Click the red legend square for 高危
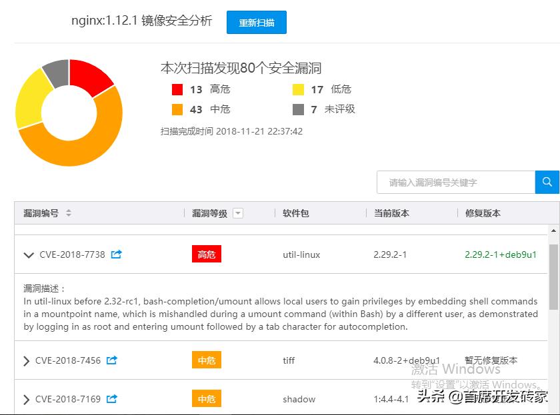 click(x=177, y=89)
